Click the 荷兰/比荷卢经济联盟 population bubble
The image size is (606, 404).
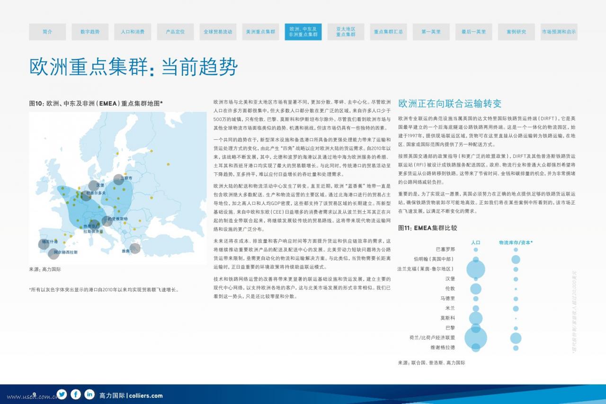coord(476,338)
